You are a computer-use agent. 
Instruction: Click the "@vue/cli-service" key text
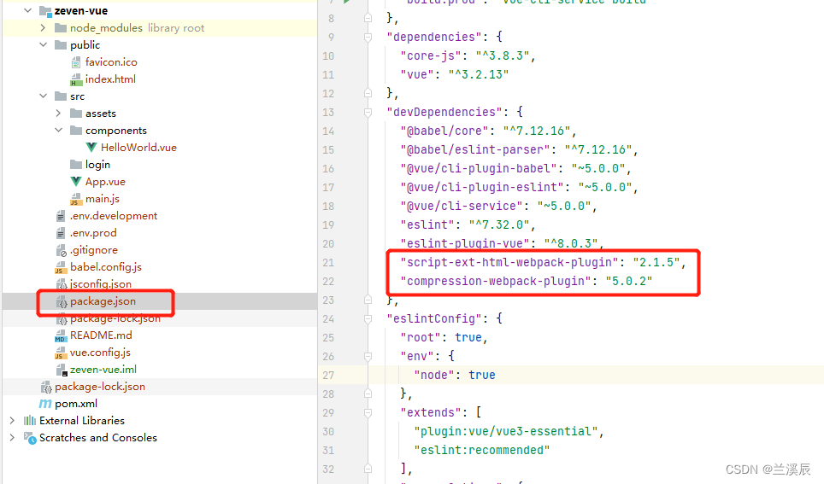(462, 207)
